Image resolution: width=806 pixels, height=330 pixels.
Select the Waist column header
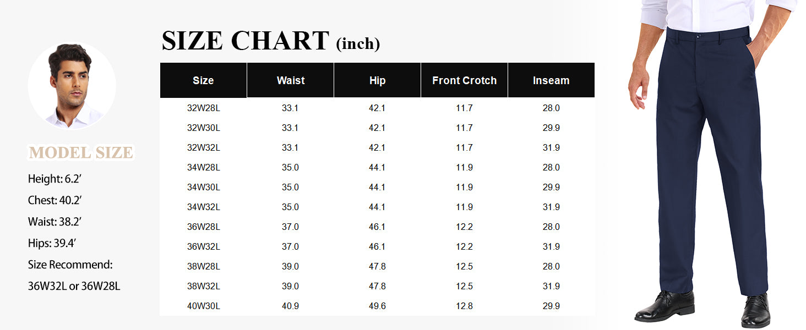(x=291, y=80)
